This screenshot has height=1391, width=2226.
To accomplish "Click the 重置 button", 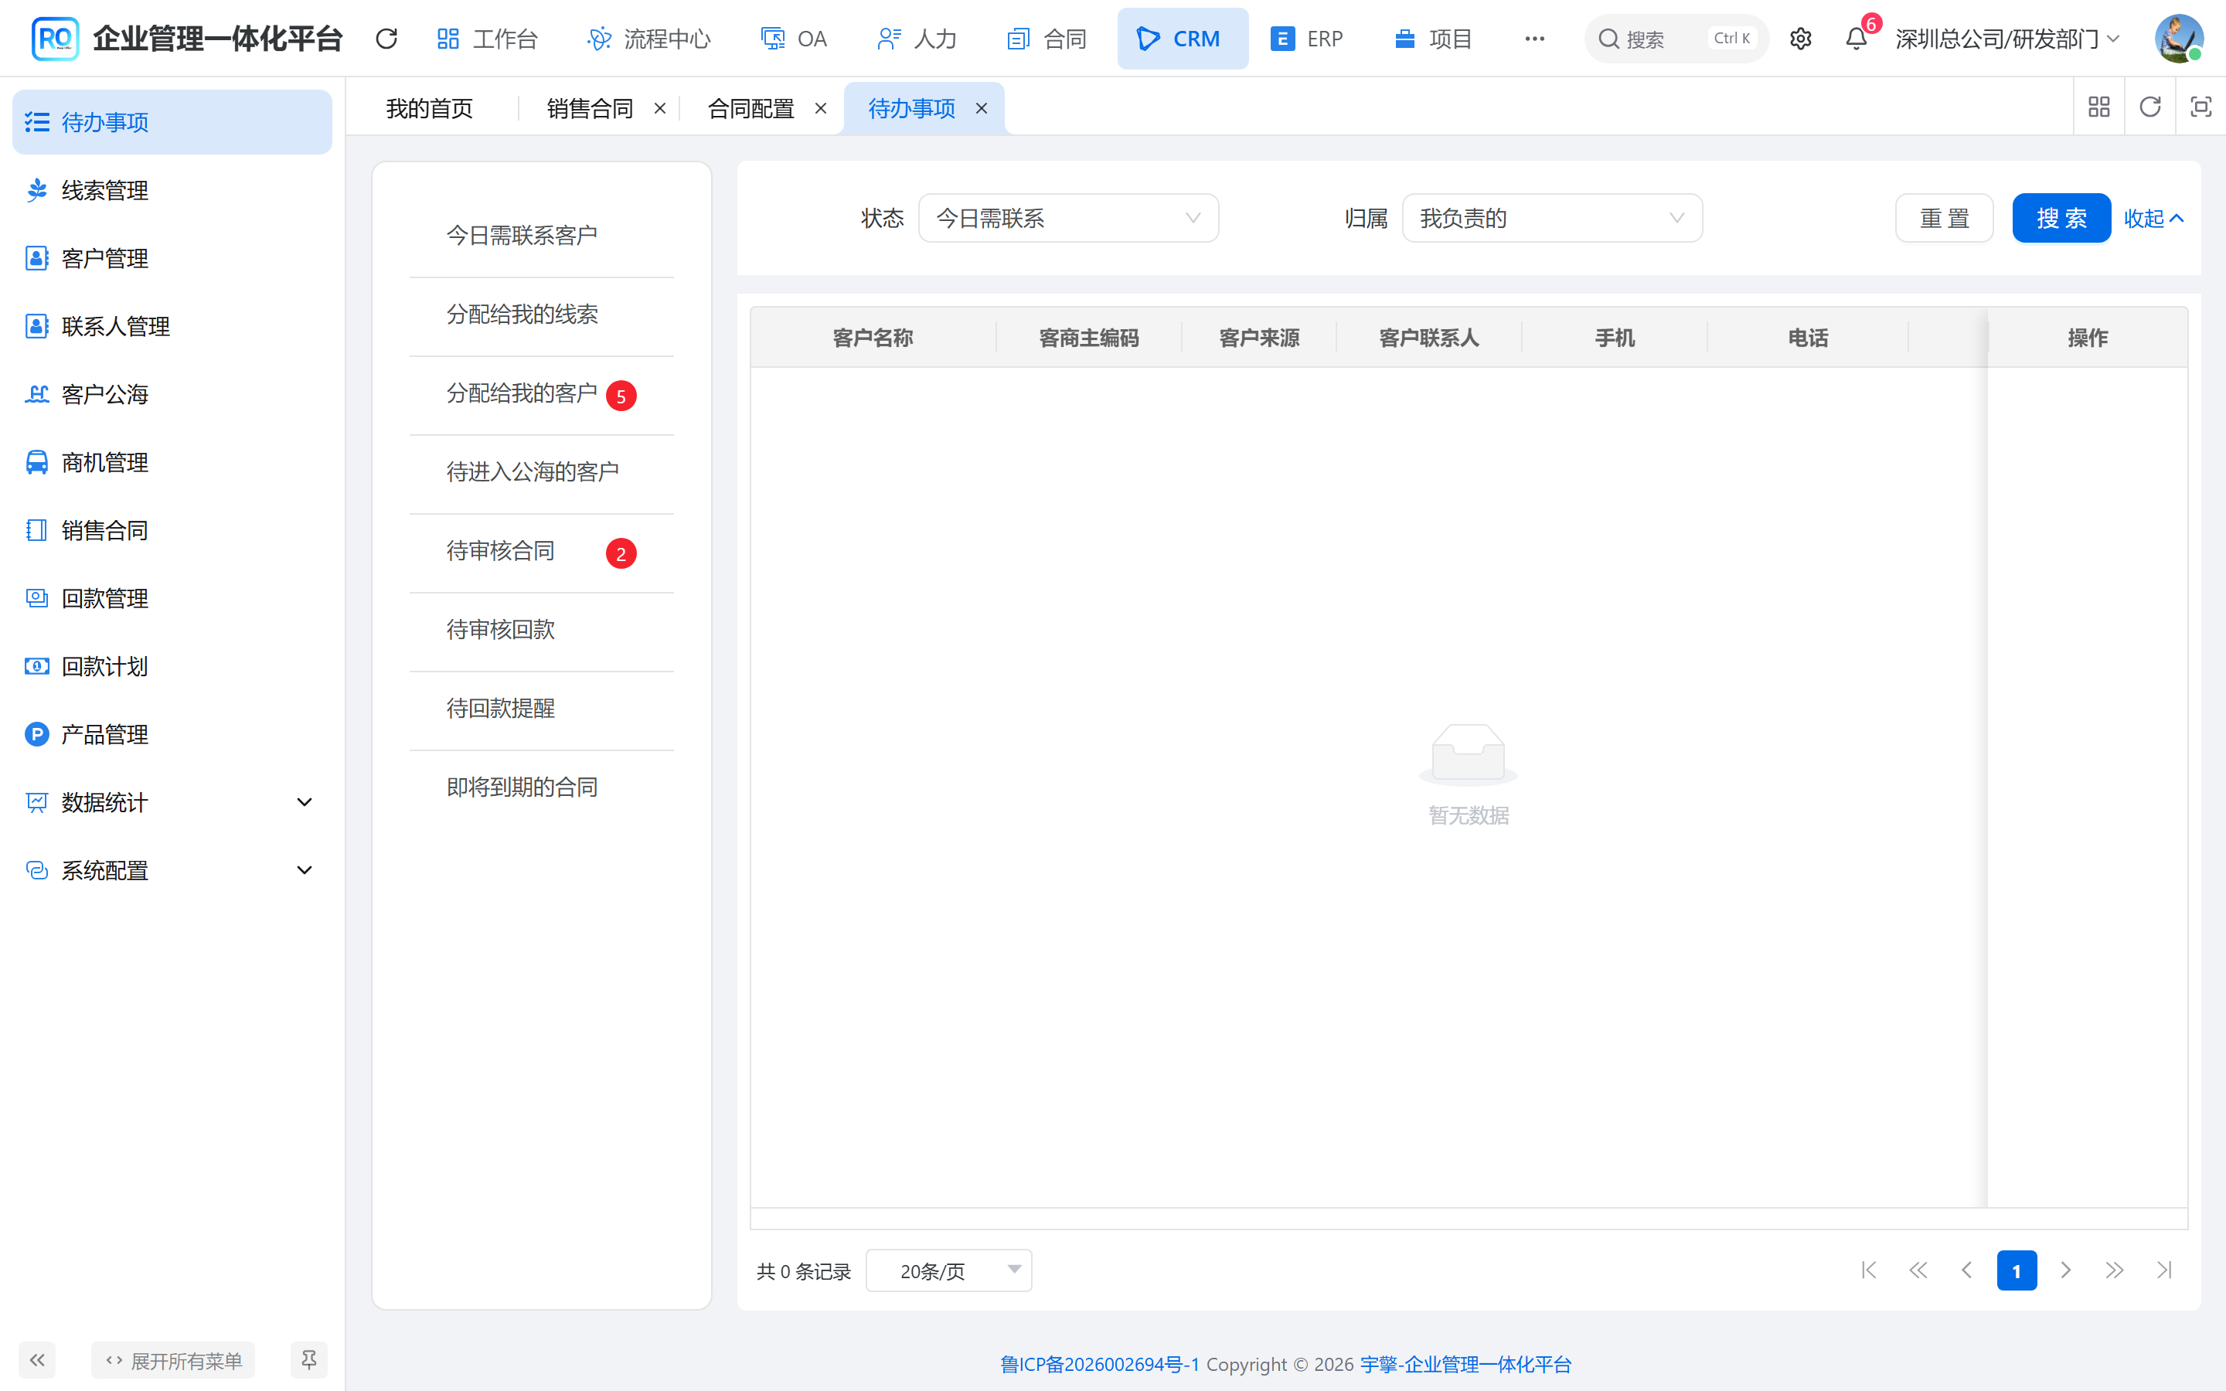I will tap(1945, 218).
